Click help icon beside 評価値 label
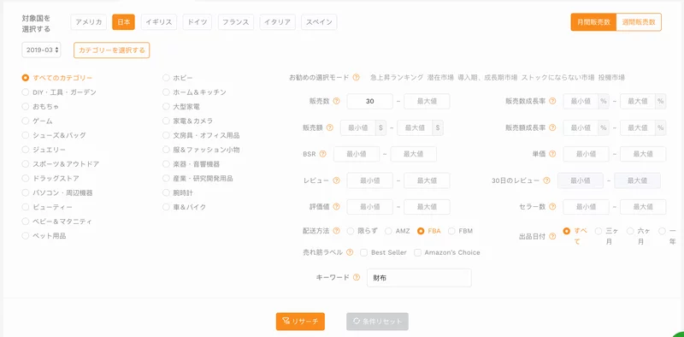684x337 pixels. click(x=336, y=207)
